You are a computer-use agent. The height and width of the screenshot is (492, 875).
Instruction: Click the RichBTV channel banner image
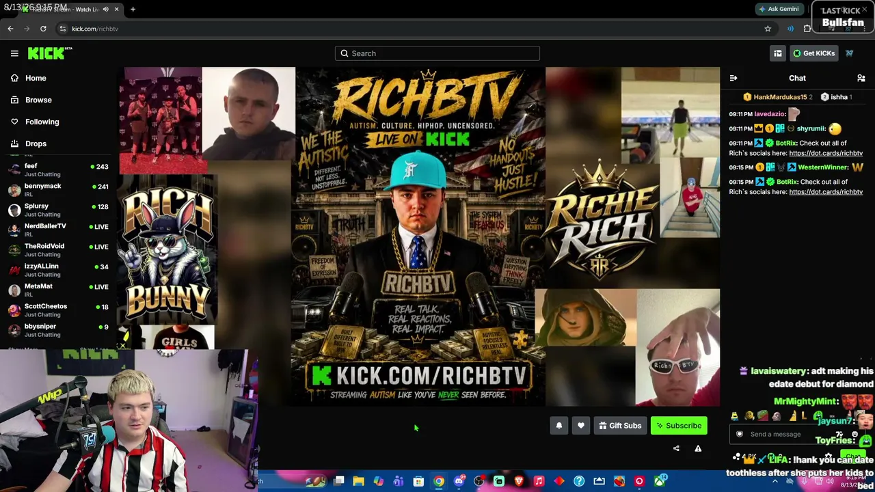418,236
